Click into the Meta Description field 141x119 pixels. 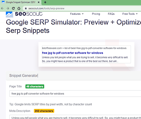click(x=75, y=117)
